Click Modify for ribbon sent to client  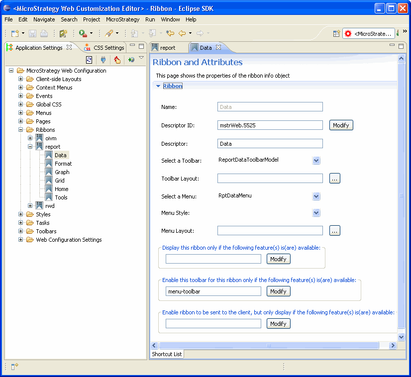point(278,324)
